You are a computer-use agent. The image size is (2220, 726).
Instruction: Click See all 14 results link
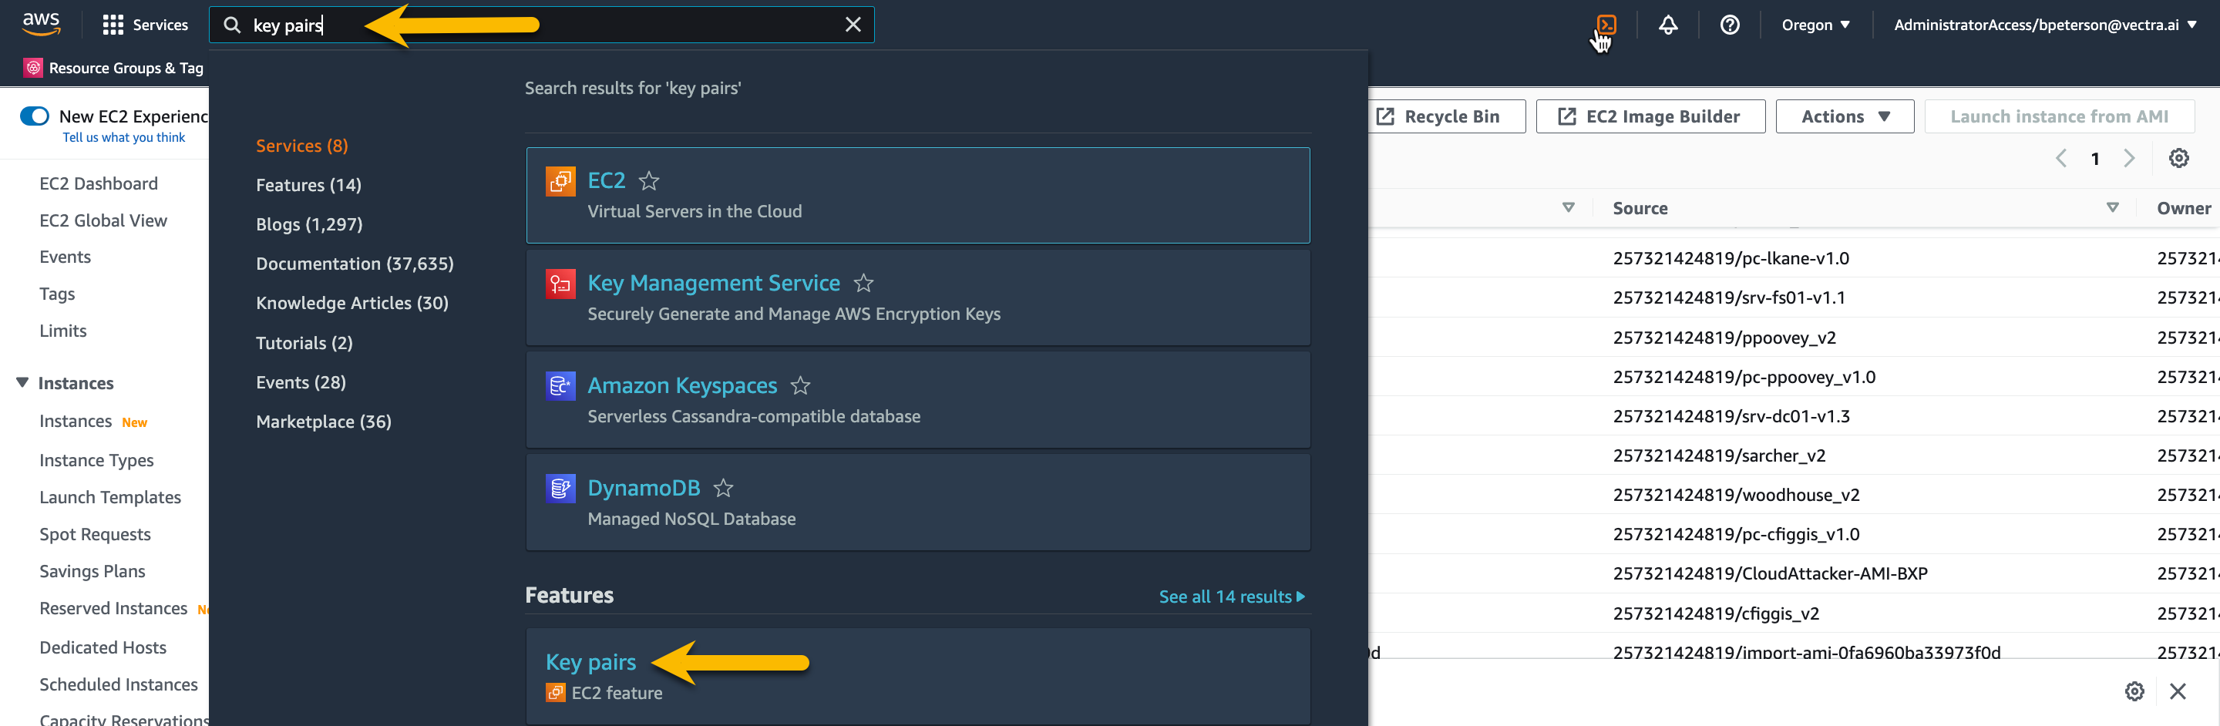pyautogui.click(x=1231, y=597)
